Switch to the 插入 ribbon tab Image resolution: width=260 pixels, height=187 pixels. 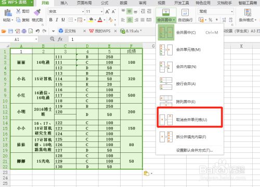[x=64, y=3]
